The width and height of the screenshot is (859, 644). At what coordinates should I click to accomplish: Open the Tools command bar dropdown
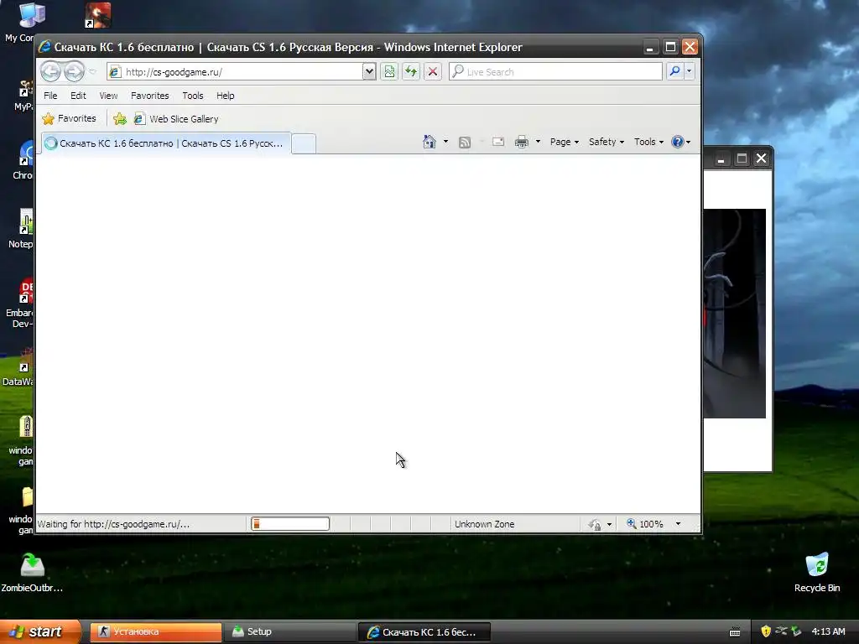[x=648, y=142]
